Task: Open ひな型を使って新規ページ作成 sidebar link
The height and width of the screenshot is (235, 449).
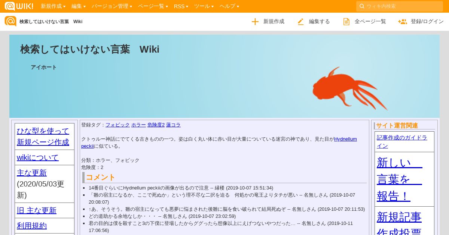Action: [43, 137]
